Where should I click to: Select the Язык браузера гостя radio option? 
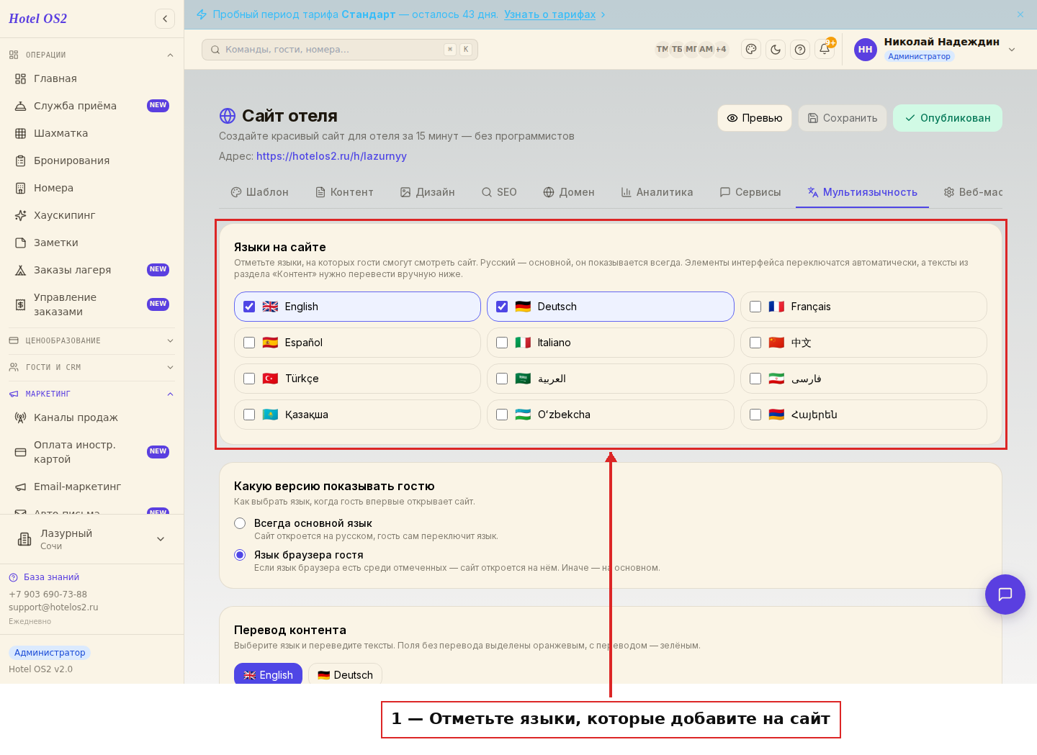click(240, 555)
